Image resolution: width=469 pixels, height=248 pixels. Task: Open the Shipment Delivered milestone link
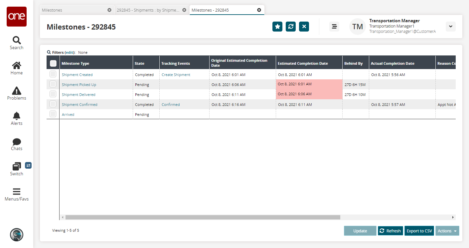[x=78, y=95]
